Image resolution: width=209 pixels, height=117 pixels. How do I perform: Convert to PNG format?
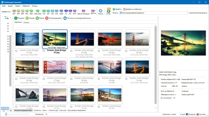point(27,12)
